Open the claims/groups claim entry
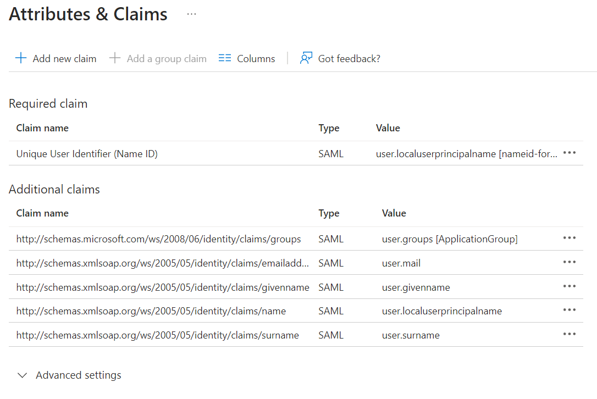597x399 pixels. [158, 239]
